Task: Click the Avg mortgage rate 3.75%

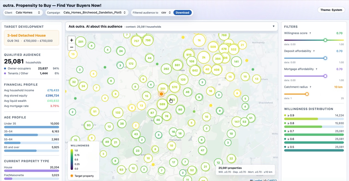Action: click(x=55, y=106)
